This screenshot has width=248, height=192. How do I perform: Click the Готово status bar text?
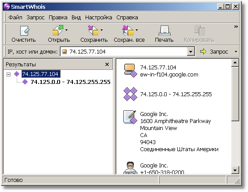point(14,180)
